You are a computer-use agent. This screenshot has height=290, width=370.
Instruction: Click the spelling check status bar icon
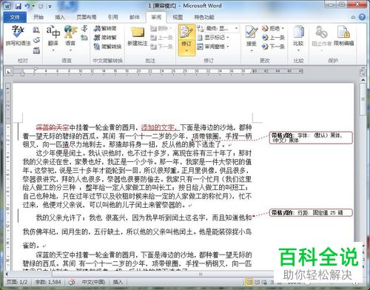coord(72,282)
